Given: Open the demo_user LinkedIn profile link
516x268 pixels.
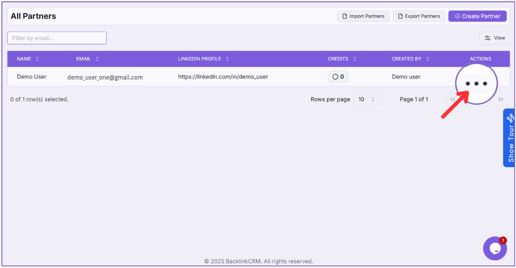Looking at the screenshot, I should 223,77.
